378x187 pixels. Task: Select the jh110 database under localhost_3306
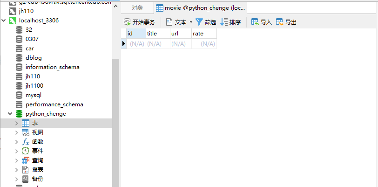click(33, 76)
